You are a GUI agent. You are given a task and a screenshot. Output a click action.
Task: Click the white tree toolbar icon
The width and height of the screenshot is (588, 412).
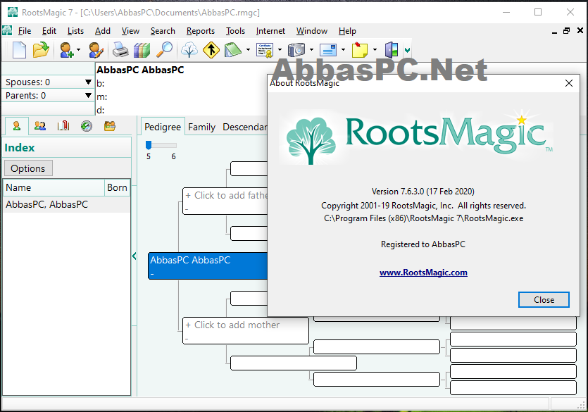189,49
